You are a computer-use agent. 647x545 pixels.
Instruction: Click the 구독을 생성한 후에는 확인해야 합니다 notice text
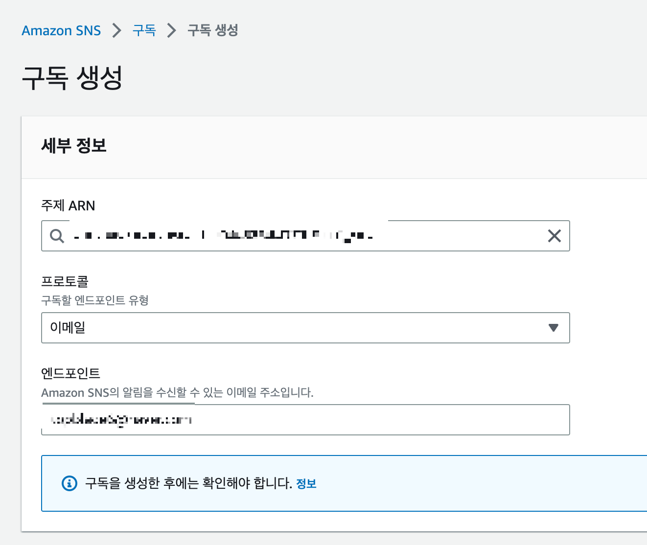(x=188, y=483)
